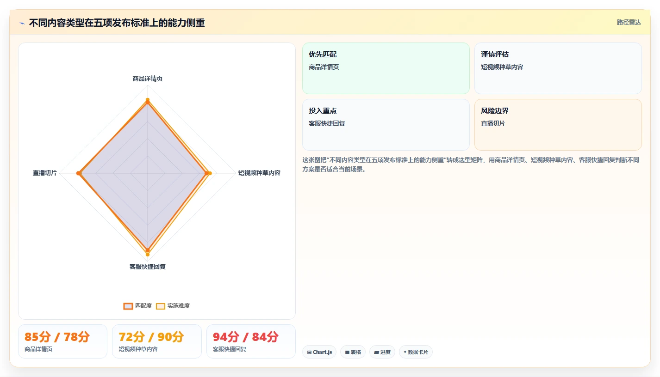Open the 谨慎评估 card
The height and width of the screenshot is (377, 660).
click(558, 68)
